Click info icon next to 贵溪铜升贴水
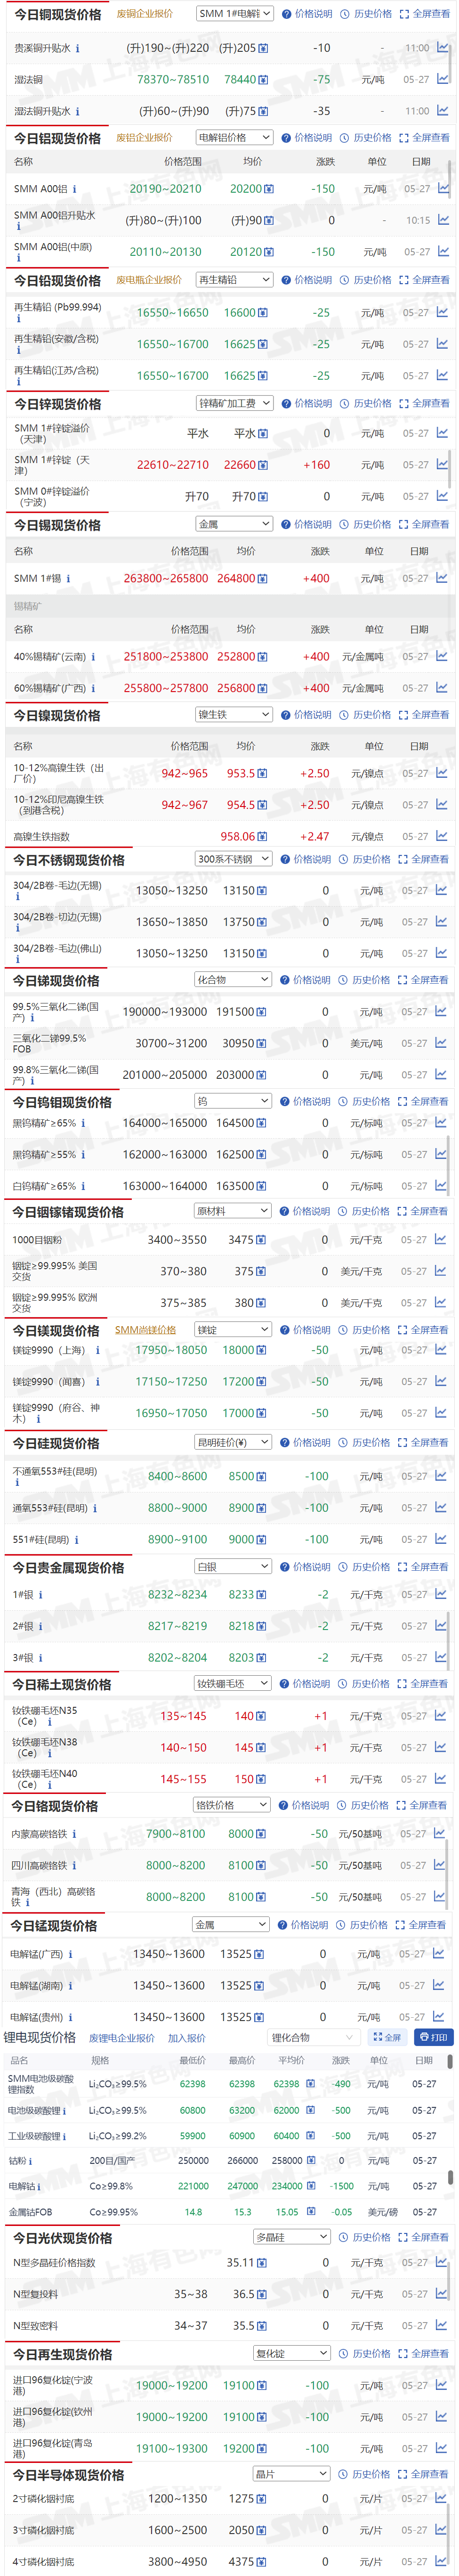 coord(78,48)
